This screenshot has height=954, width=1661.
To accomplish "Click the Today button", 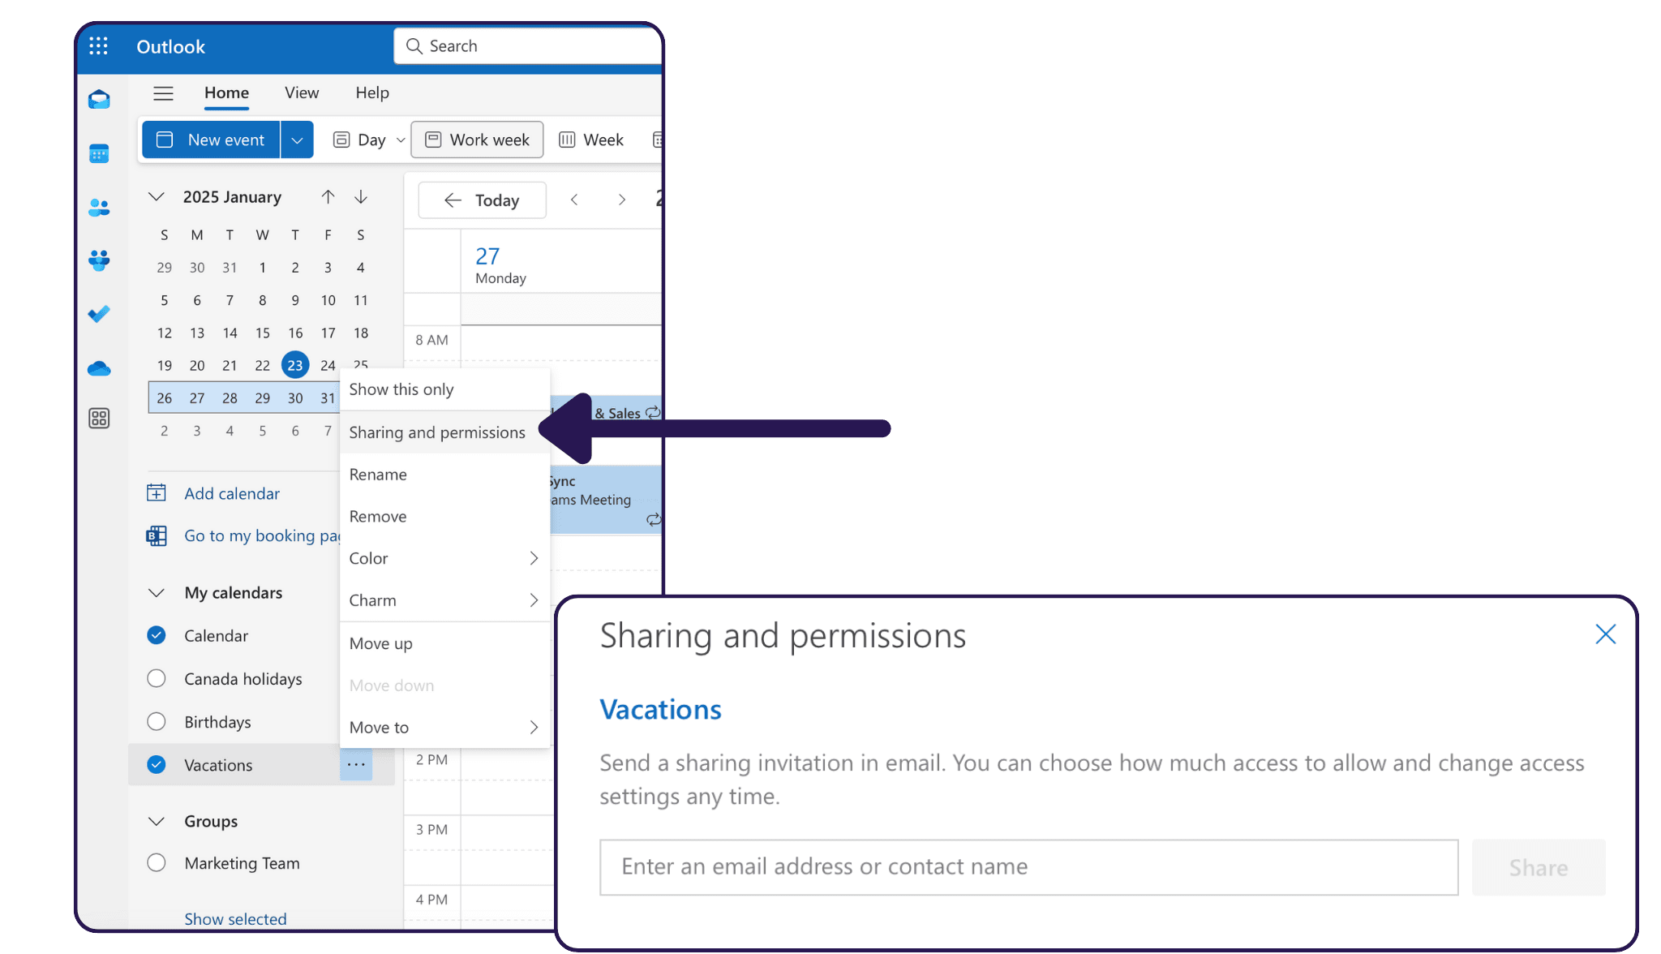I will pos(482,200).
